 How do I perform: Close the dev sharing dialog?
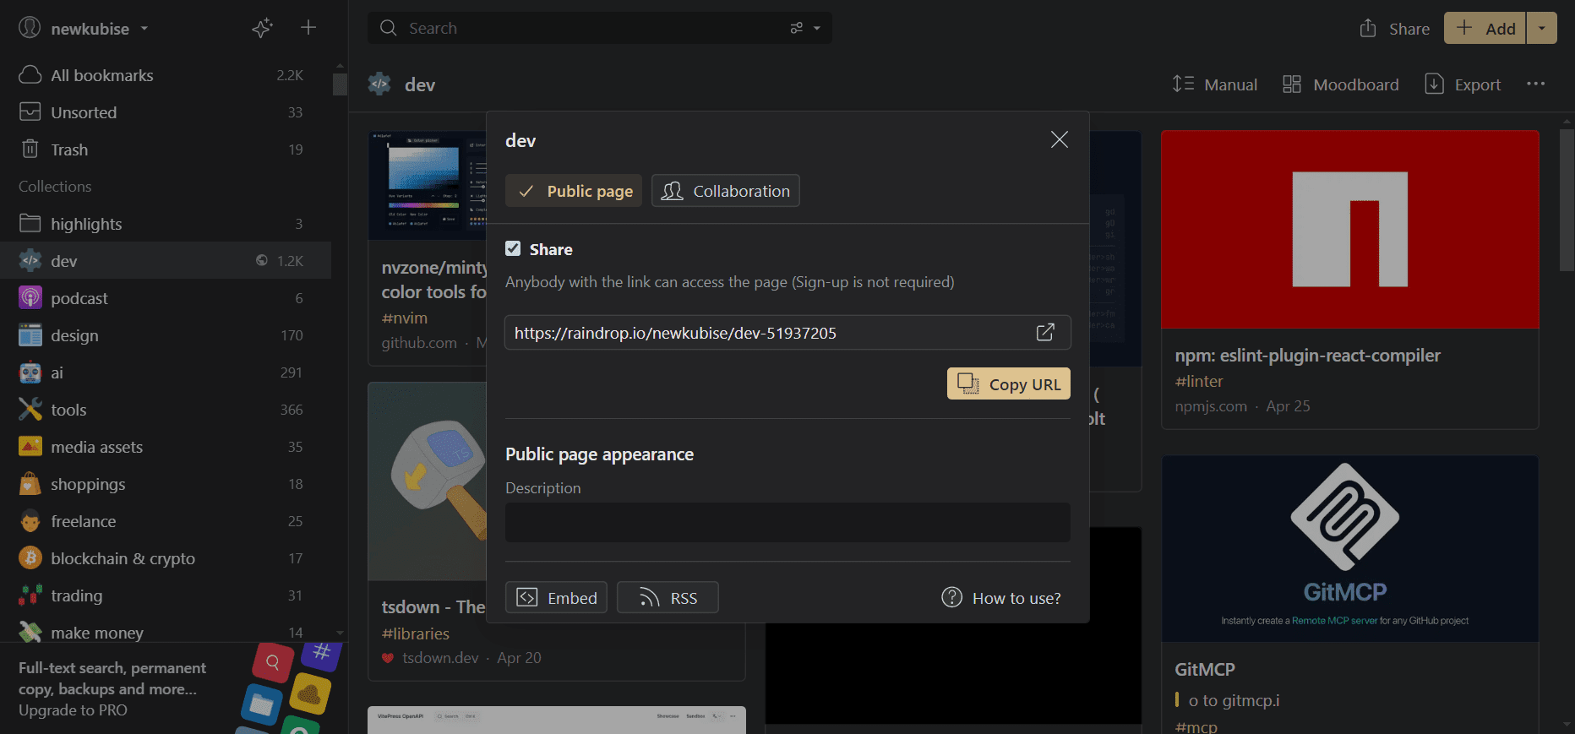point(1060,139)
